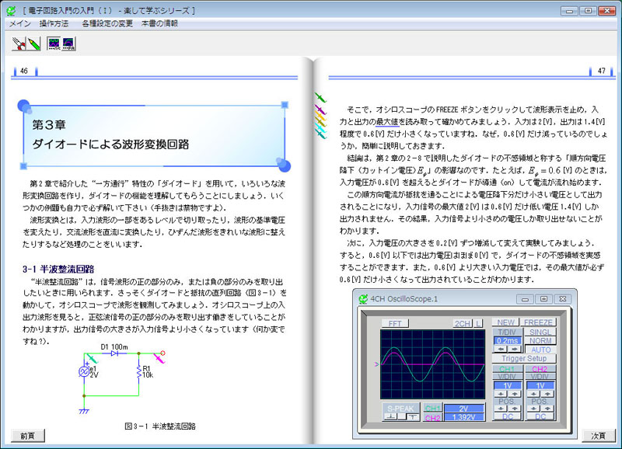
Task: Decrease T/DIV with left arrow
Action: (501, 349)
